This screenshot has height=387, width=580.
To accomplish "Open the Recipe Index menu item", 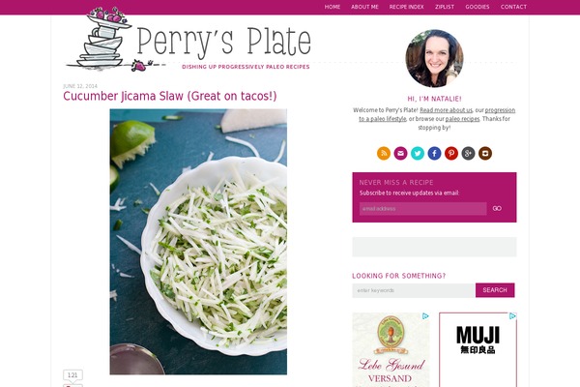I will [x=407, y=7].
